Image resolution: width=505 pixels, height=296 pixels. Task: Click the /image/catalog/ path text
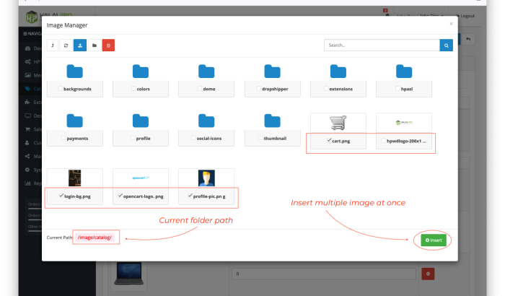pos(95,238)
